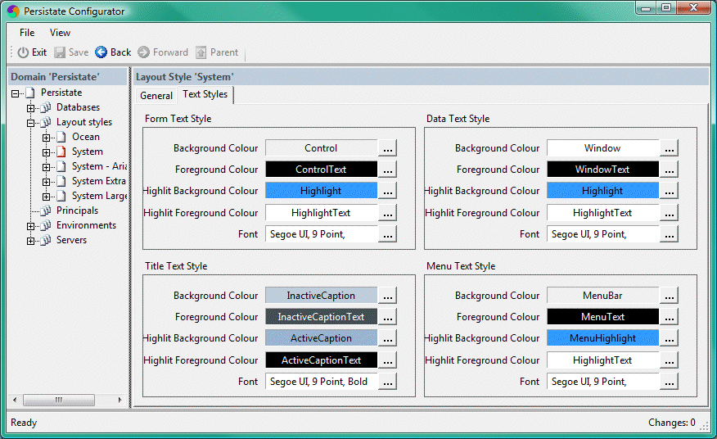Click the Ready status text

pyautogui.click(x=24, y=423)
